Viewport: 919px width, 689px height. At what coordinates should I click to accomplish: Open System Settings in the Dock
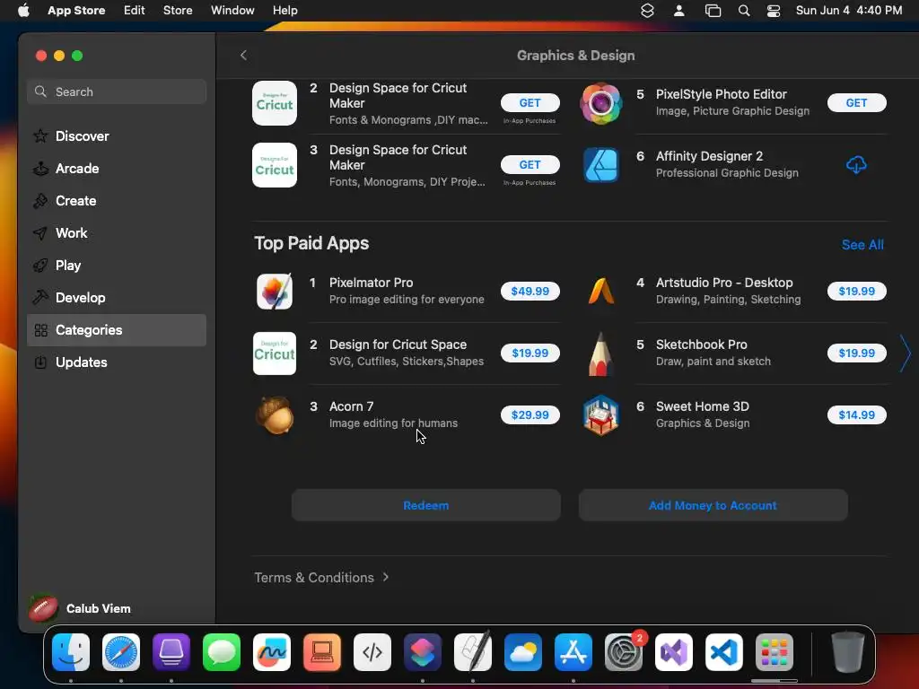click(x=624, y=652)
